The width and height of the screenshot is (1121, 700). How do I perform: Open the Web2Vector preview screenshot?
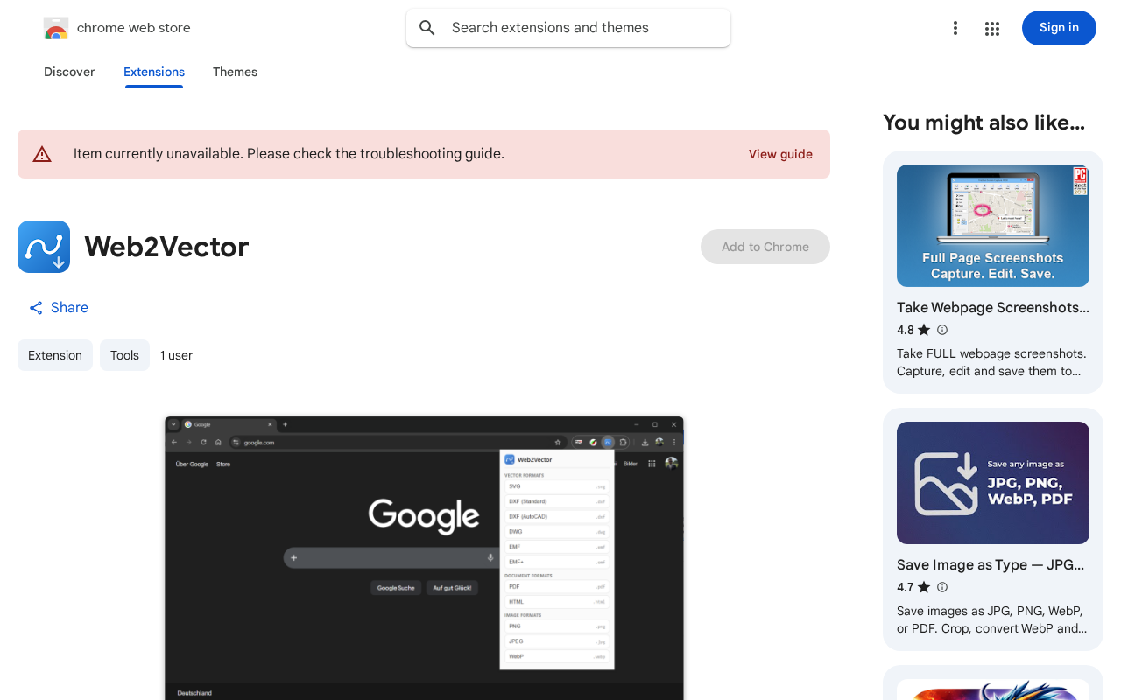(x=424, y=558)
